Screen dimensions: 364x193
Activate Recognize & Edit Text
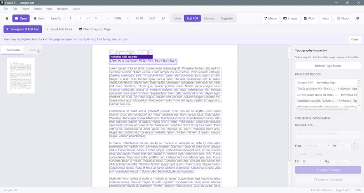click(x=23, y=29)
